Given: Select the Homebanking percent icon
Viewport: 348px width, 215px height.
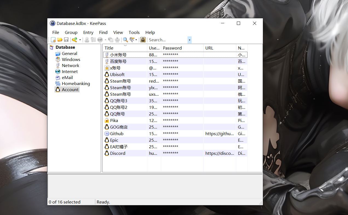Looking at the screenshot, I should point(58,84).
